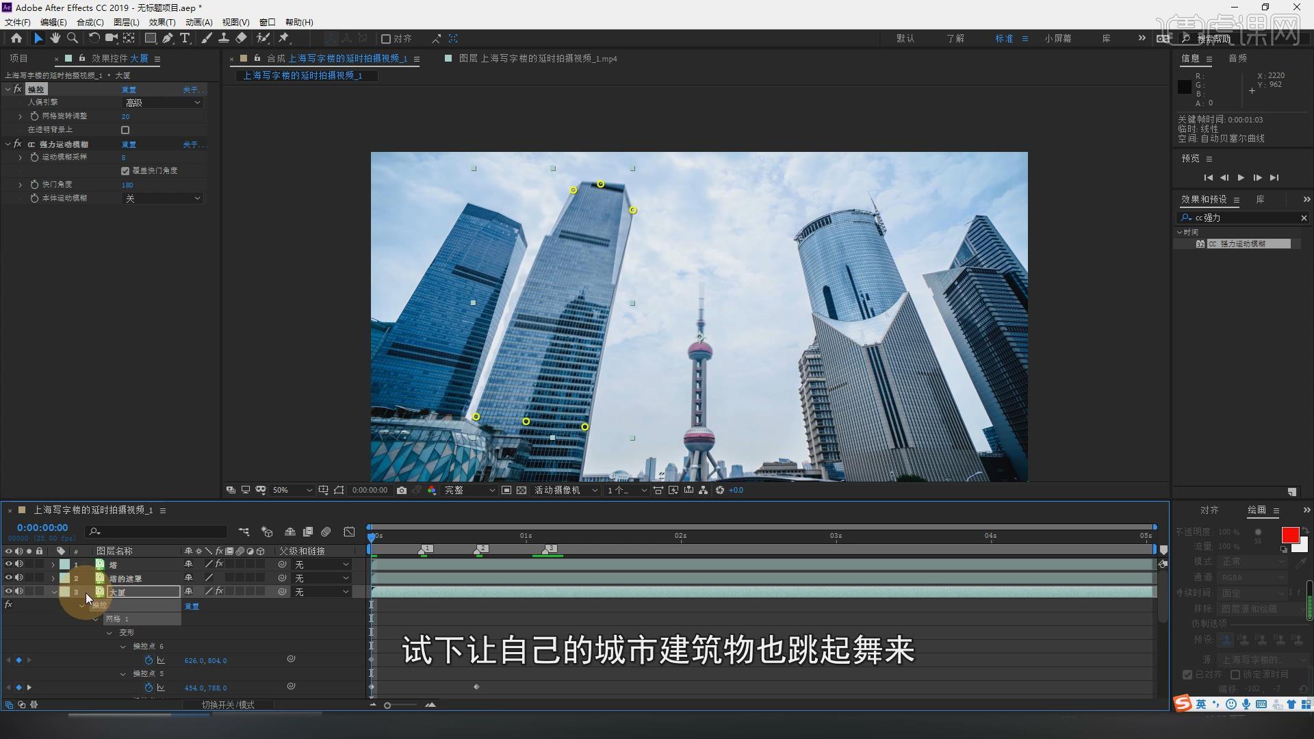
Task: Open the 50% magnification dropdown
Action: tap(292, 491)
